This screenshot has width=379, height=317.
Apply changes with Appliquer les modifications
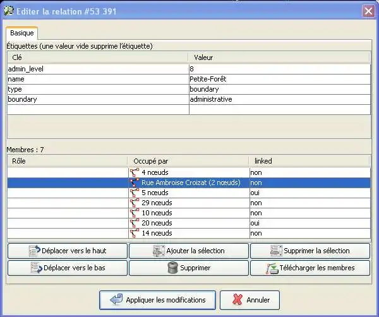157,300
